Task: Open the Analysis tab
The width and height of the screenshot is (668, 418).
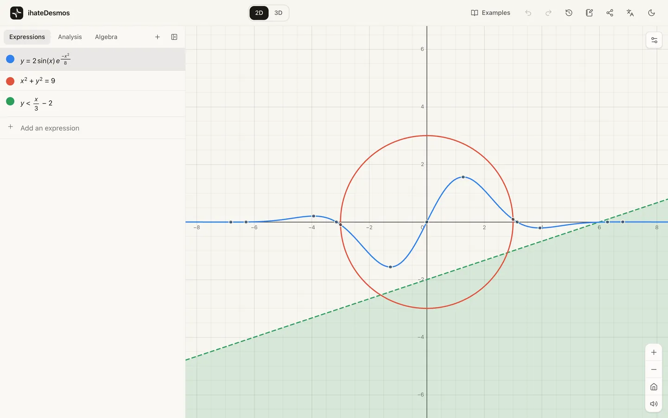Action: 70,37
